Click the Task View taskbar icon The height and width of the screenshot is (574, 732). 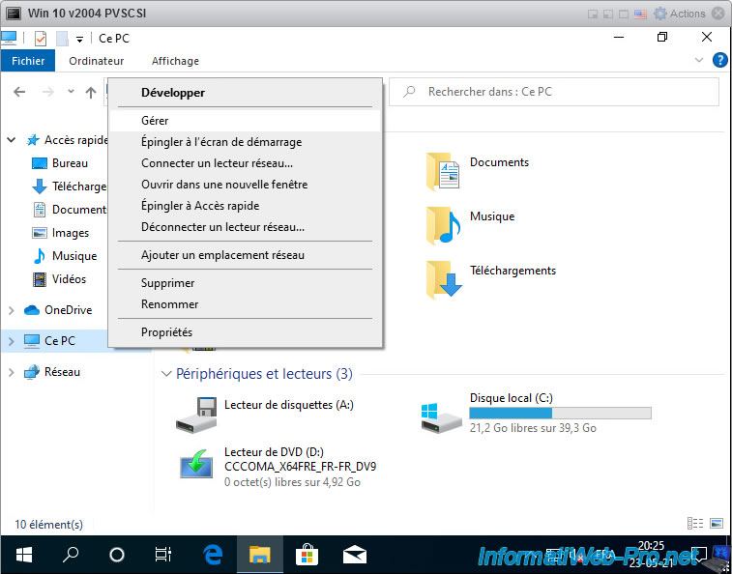coord(163,555)
